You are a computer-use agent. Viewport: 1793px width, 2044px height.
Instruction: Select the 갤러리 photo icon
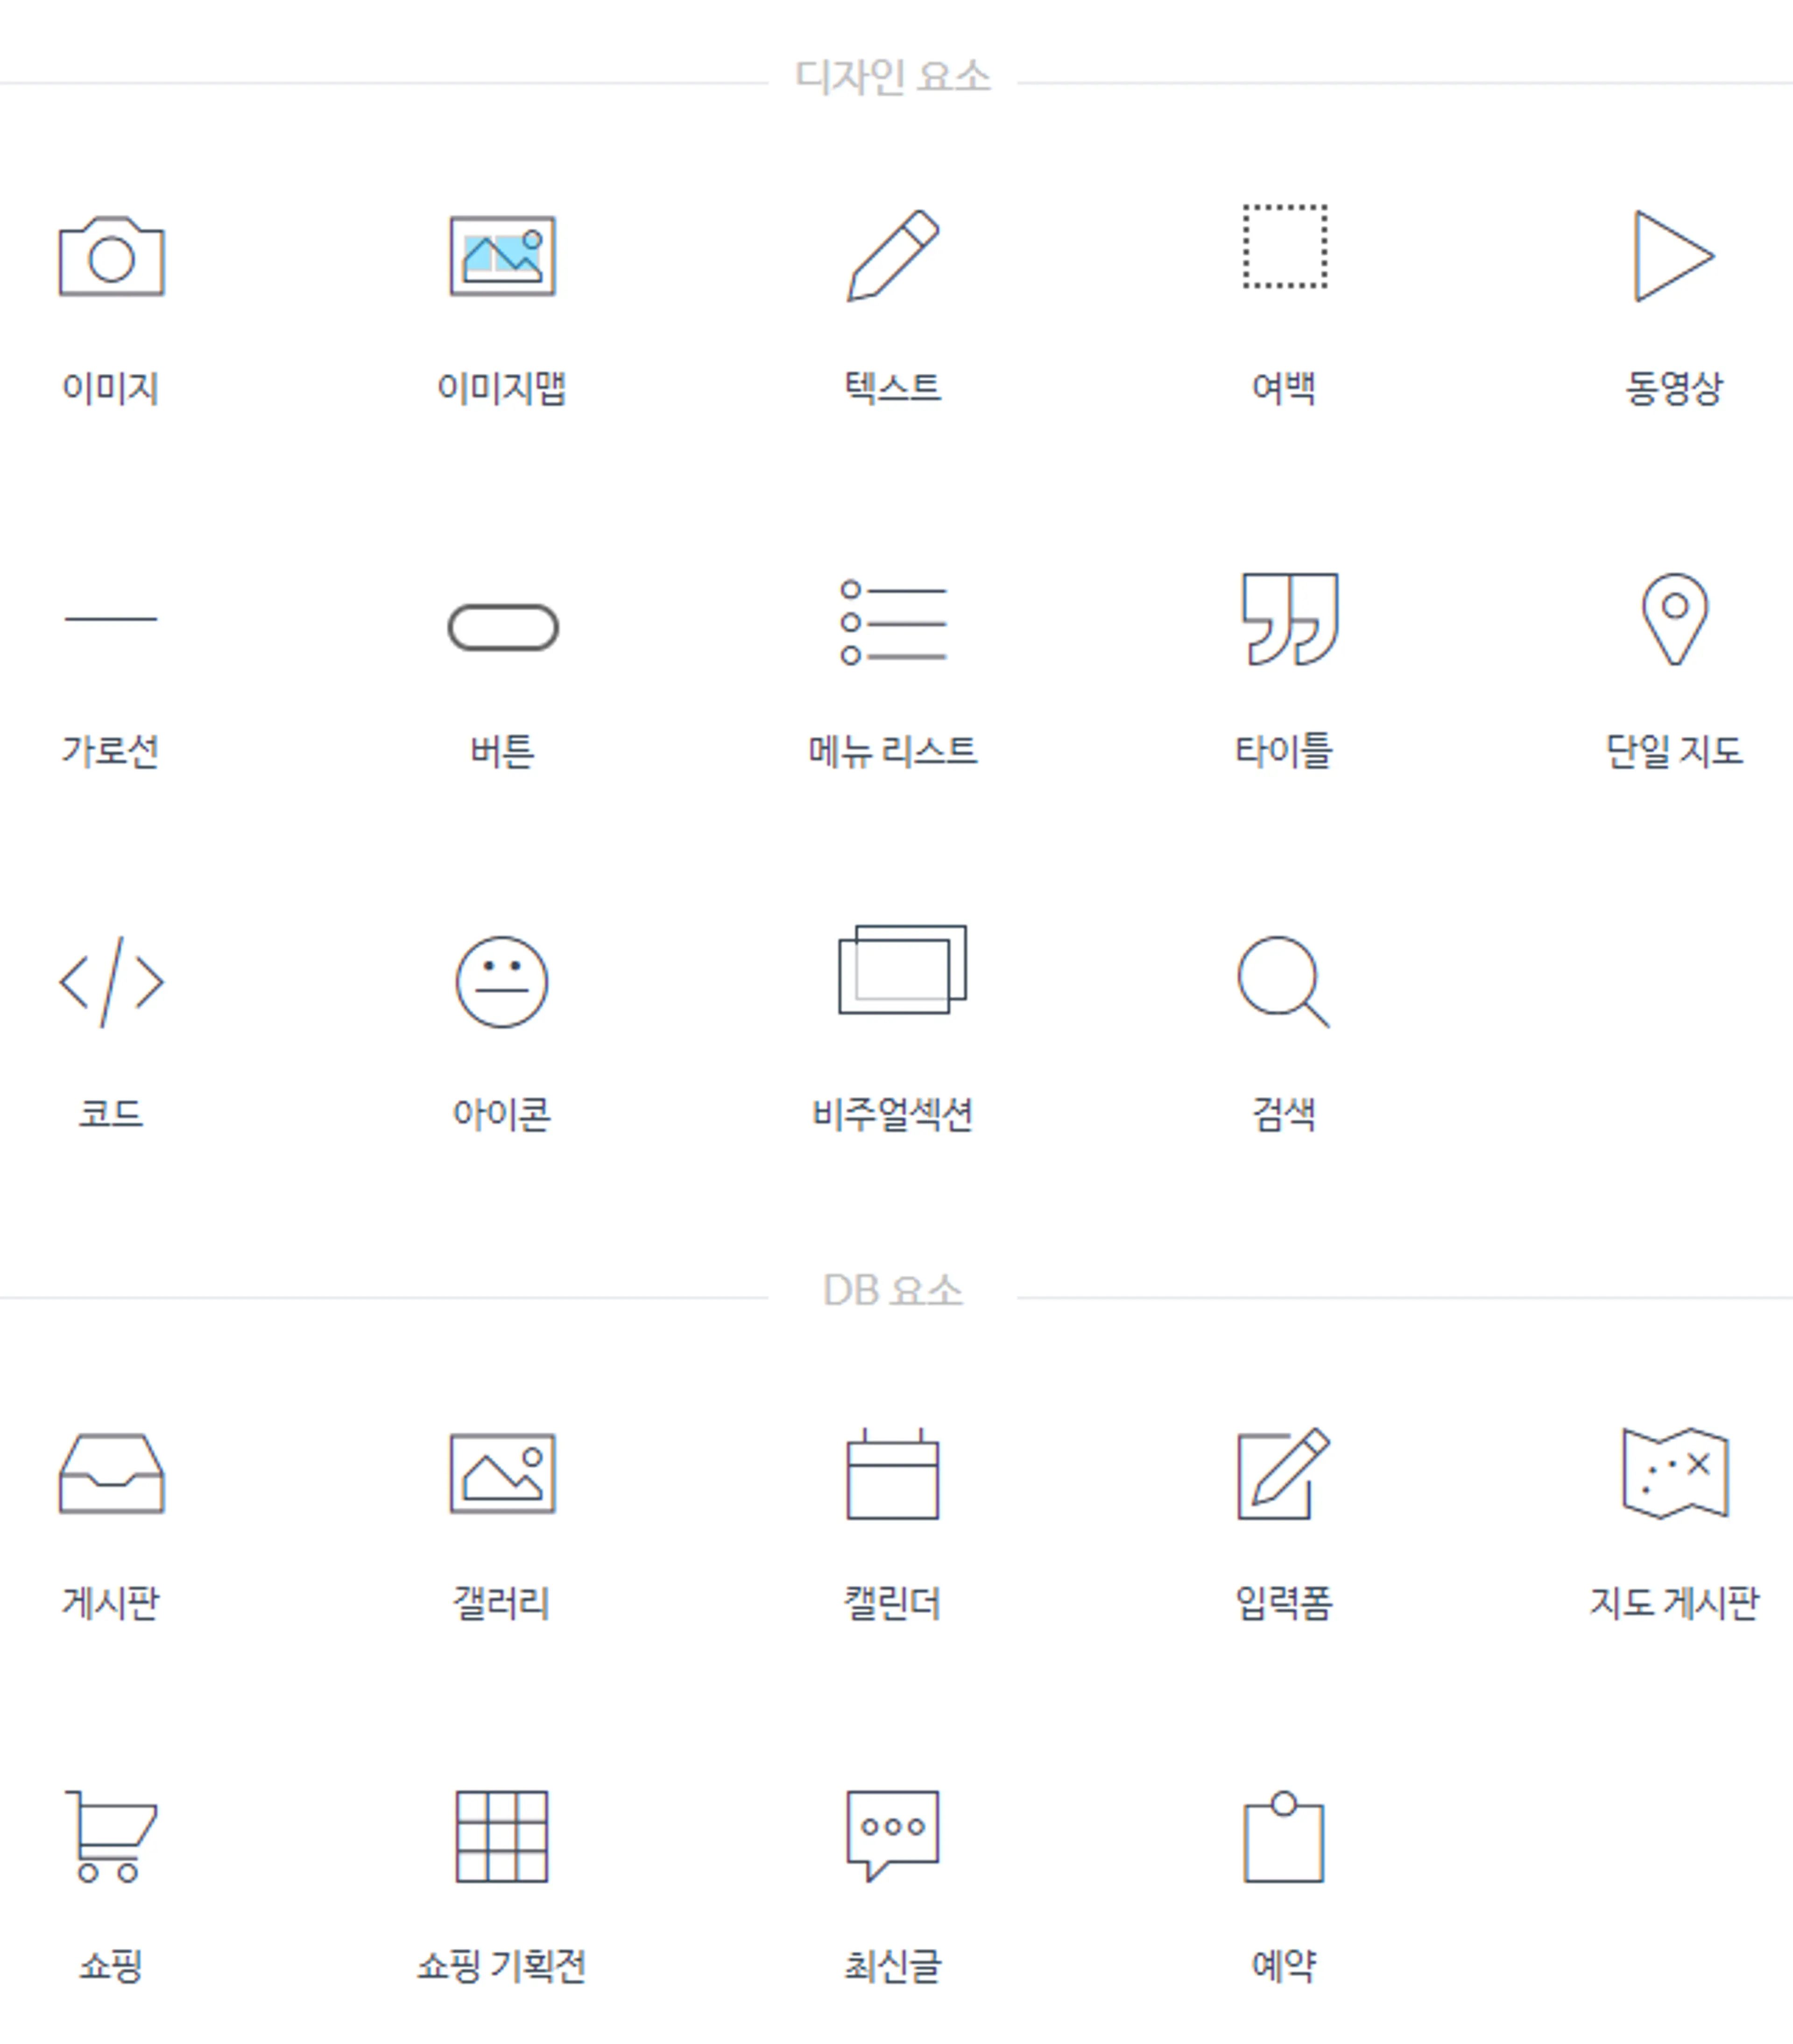502,1473
